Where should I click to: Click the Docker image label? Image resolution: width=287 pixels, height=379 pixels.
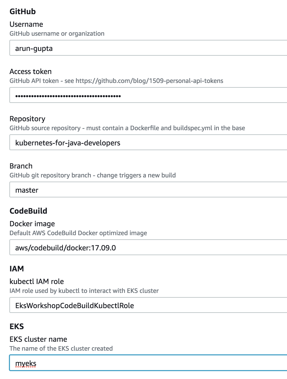point(32,224)
